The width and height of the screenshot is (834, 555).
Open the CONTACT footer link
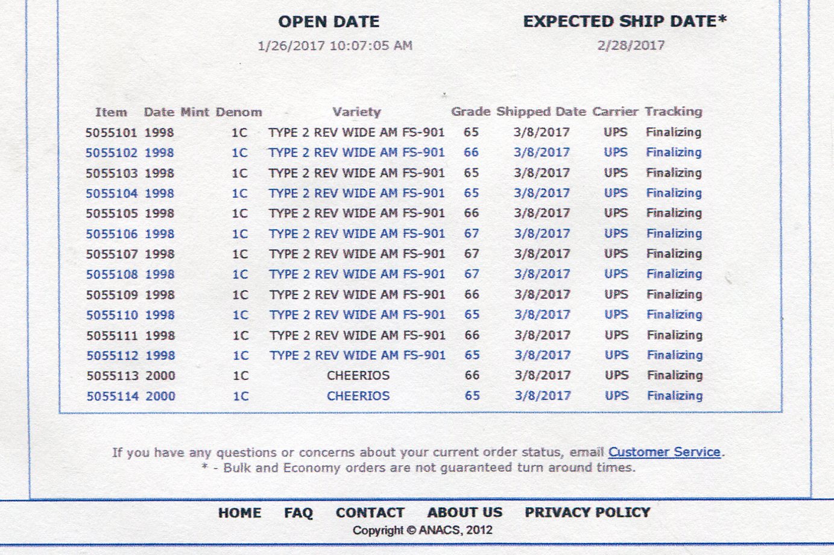point(370,513)
